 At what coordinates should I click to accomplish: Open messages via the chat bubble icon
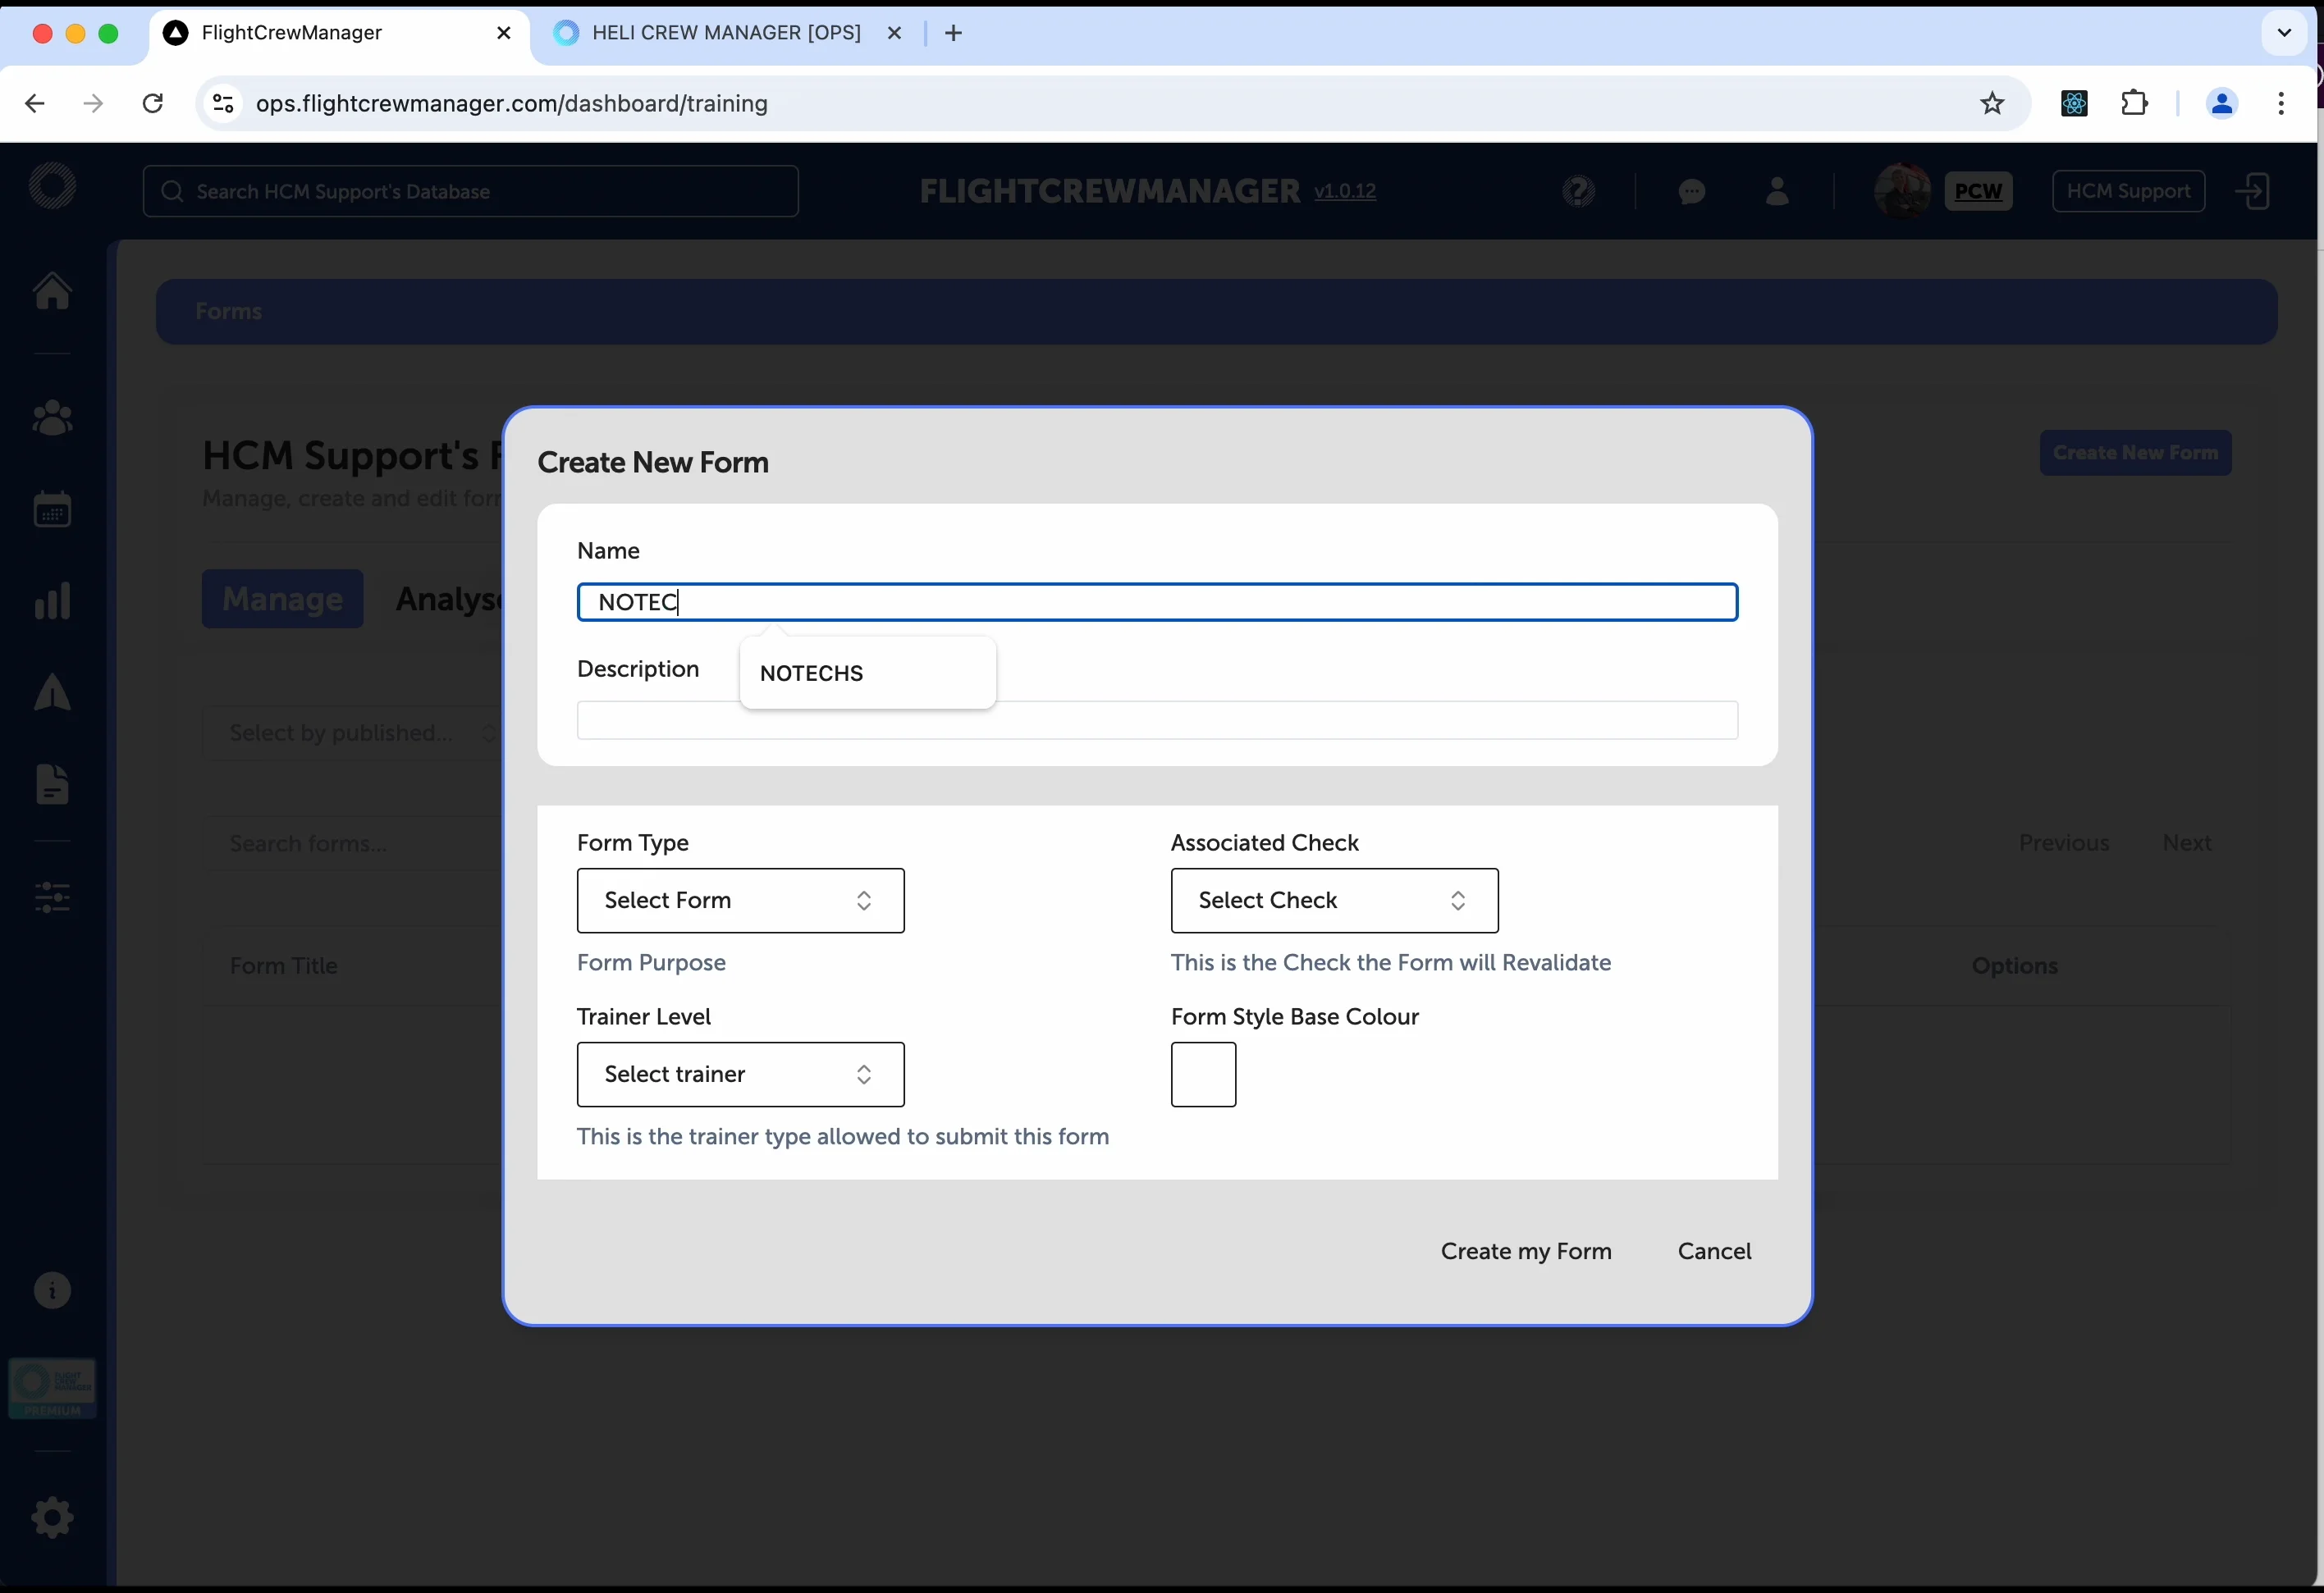coord(1691,191)
